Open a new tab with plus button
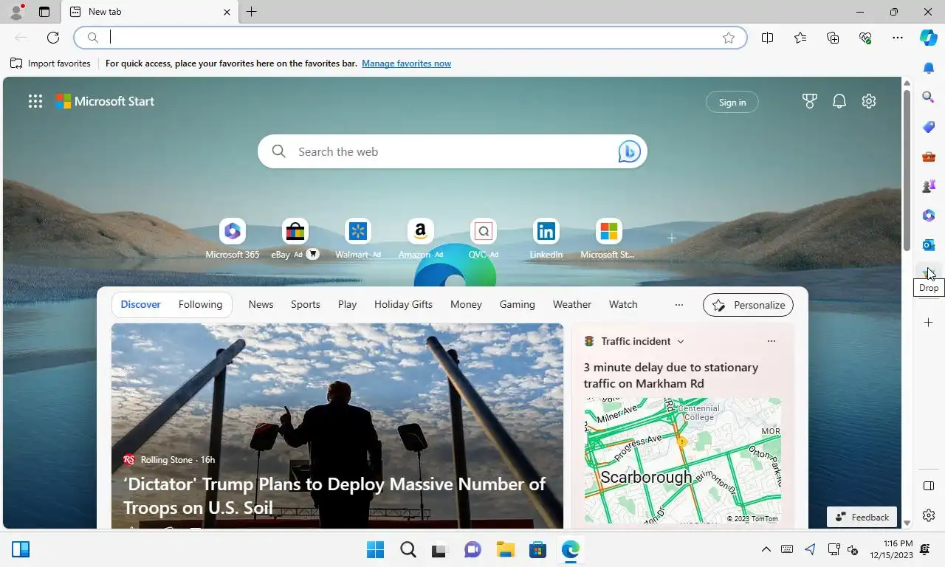 (x=252, y=12)
